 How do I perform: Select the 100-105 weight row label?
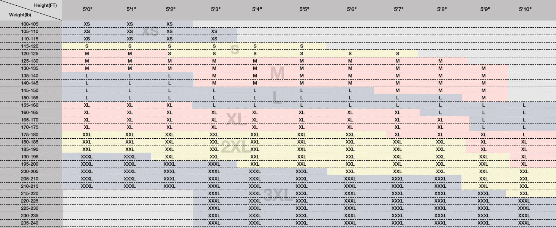tap(30, 24)
